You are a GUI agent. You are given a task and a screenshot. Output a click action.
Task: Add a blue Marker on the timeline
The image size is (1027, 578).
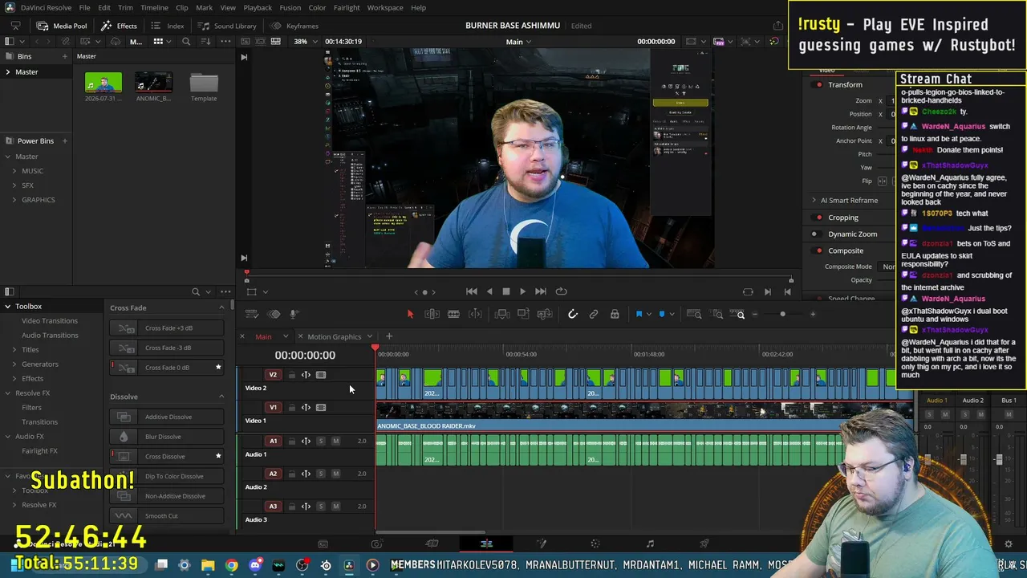pyautogui.click(x=662, y=315)
